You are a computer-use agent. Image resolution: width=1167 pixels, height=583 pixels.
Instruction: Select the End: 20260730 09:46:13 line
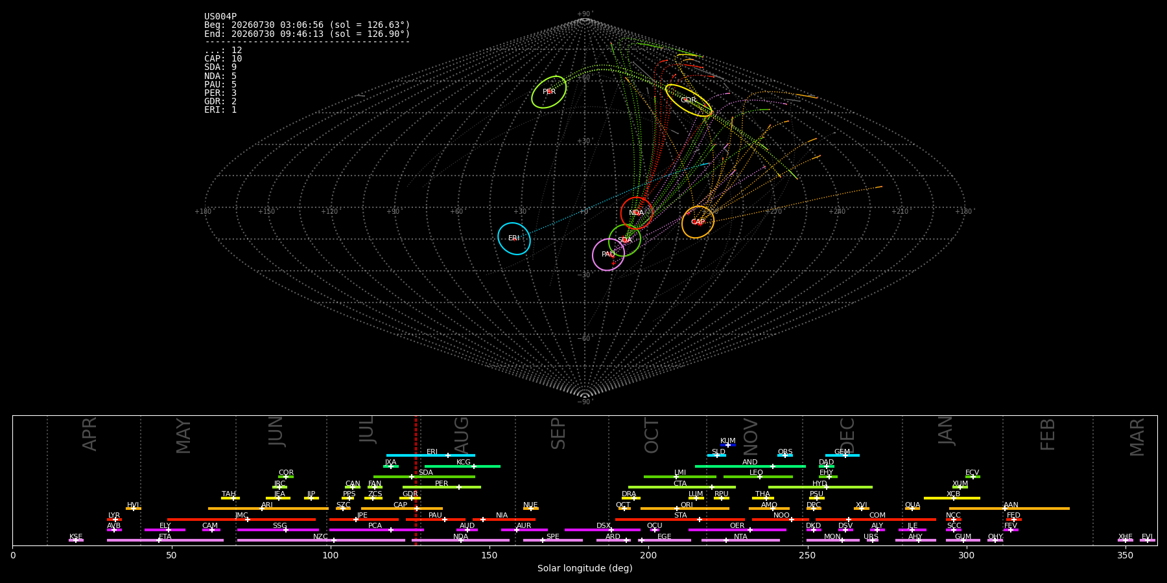(x=307, y=34)
